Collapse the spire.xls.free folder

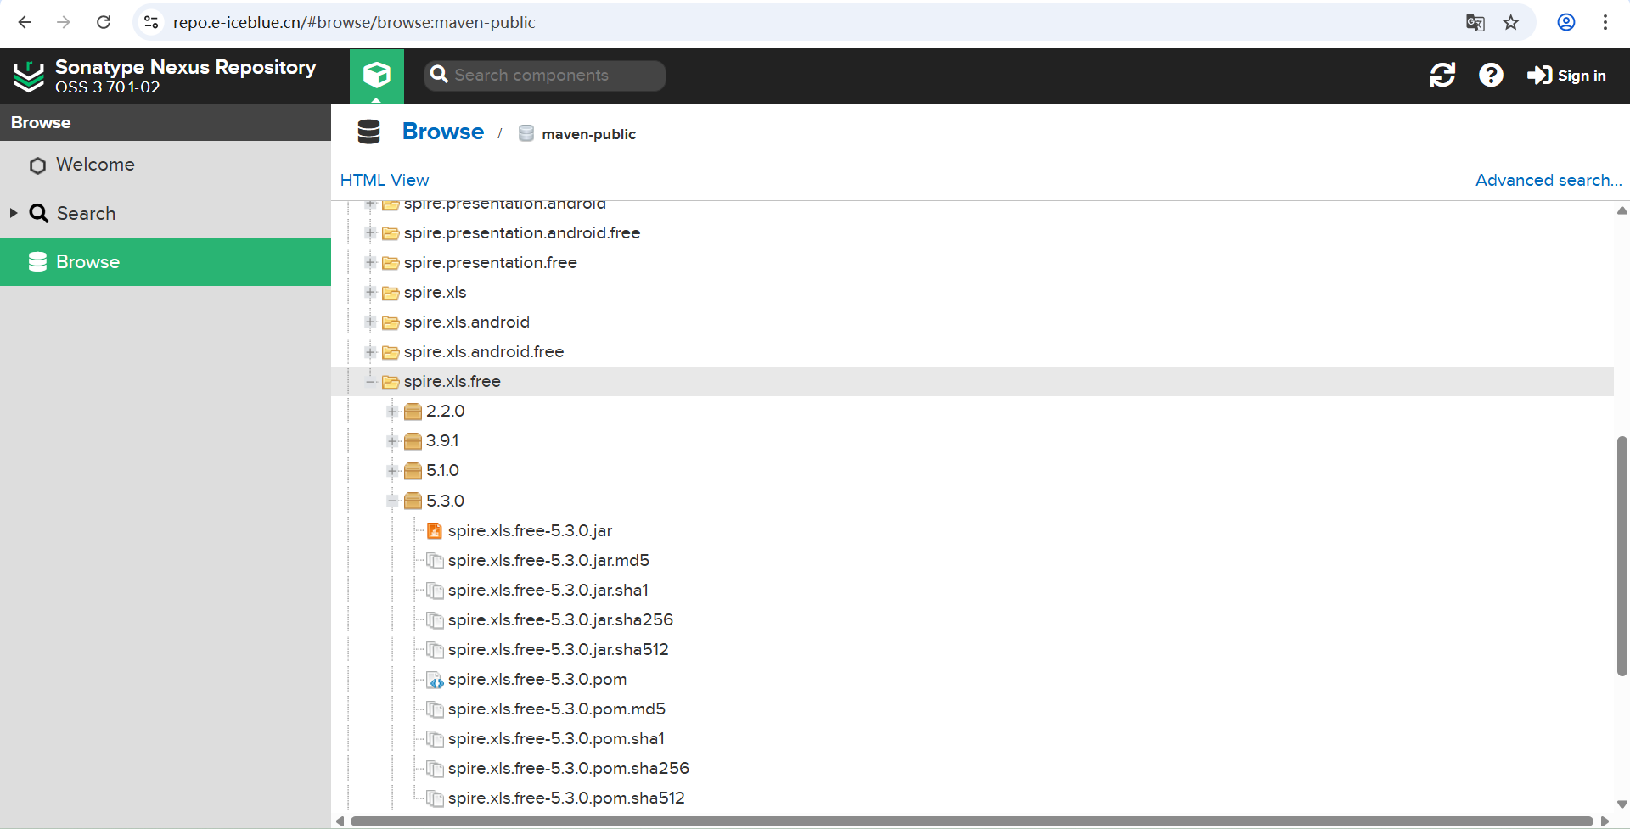pyautogui.click(x=370, y=382)
